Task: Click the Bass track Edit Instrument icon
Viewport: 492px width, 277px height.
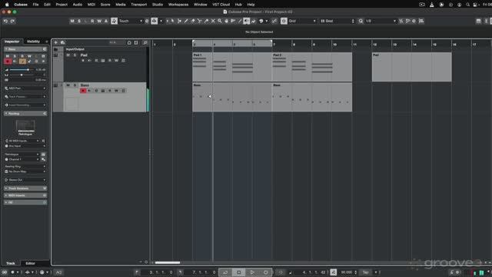Action: coord(103,91)
